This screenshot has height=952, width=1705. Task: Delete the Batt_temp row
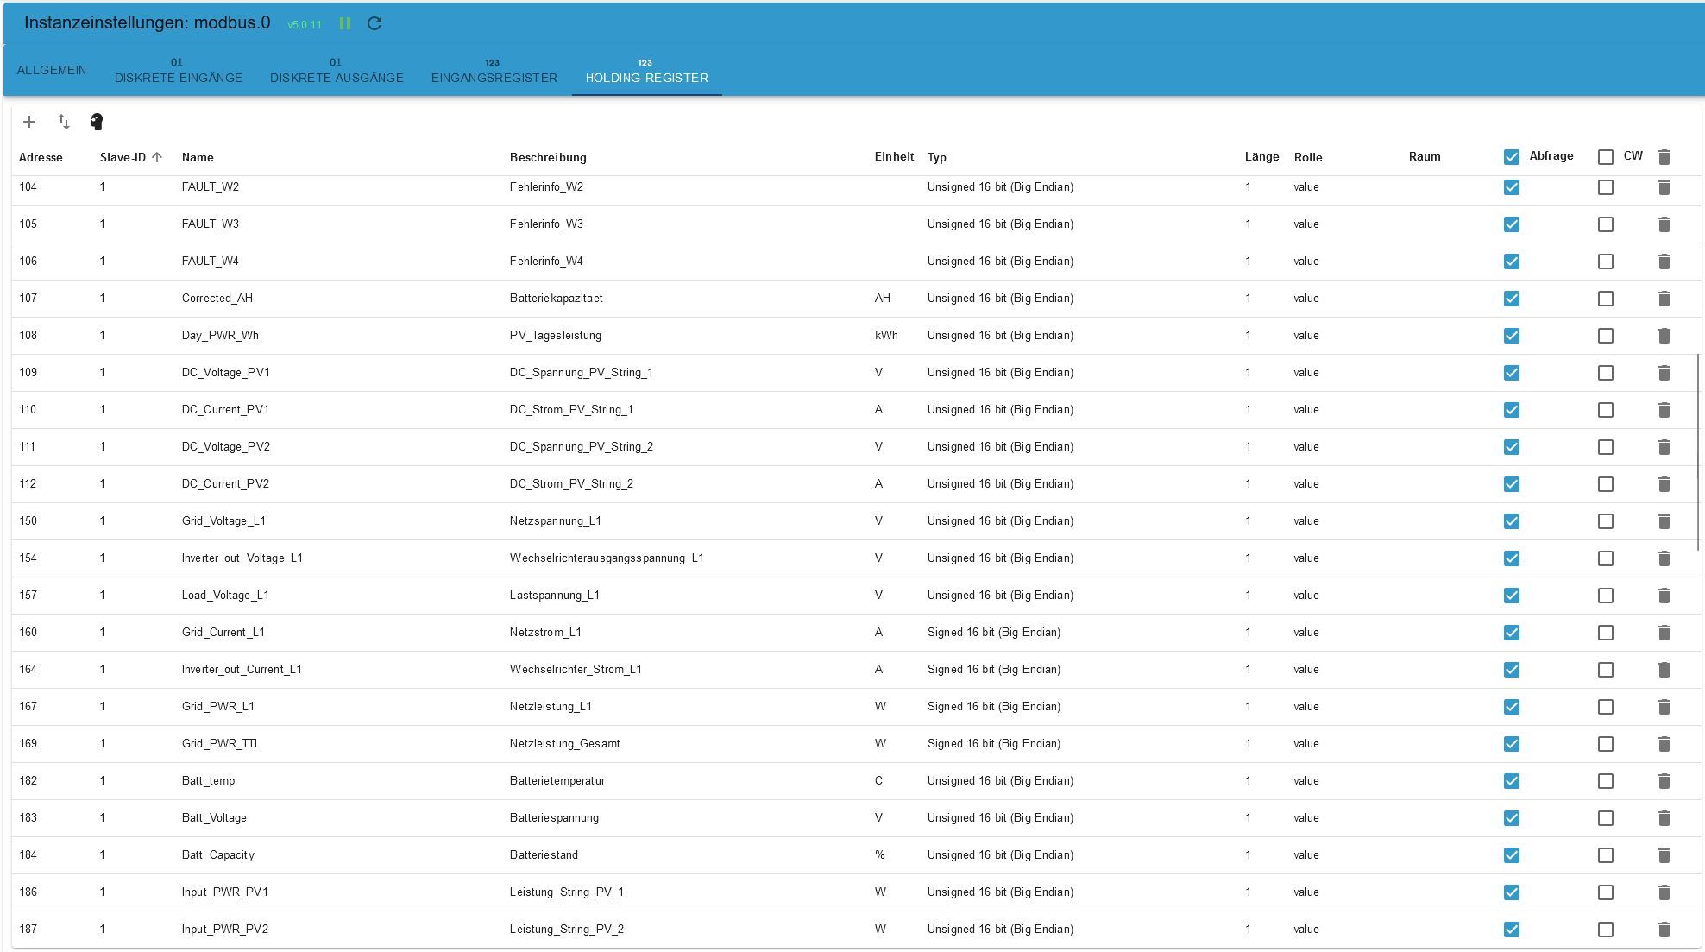coord(1664,781)
